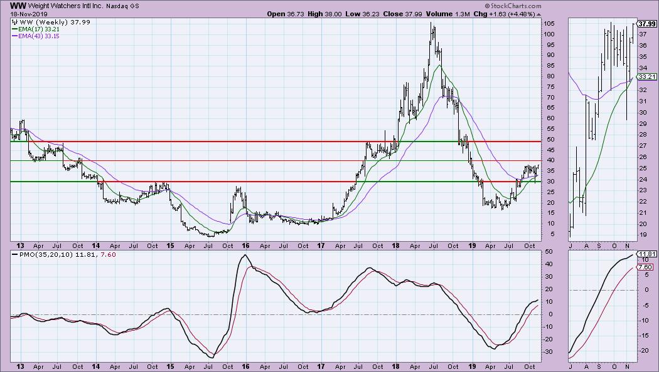Click the 18-Nov-2019 date label
The image size is (659, 372).
[x=29, y=14]
